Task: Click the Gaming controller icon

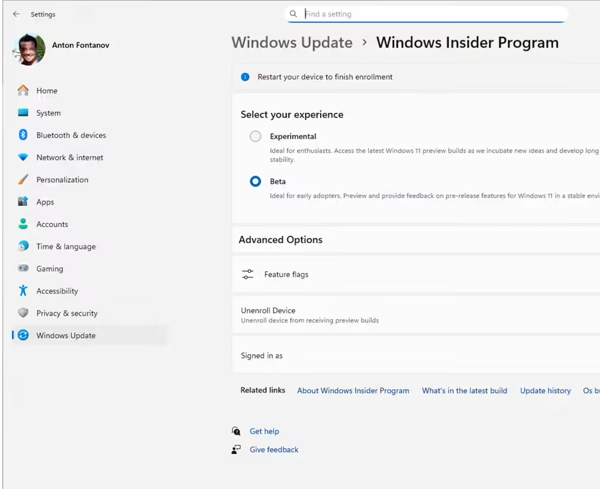Action: (23, 268)
